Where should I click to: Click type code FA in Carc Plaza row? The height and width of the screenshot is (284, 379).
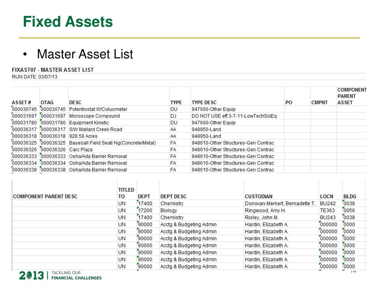coord(173,150)
